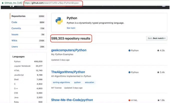Click 'Updated 2 days ago' text
170x103 pixels.
click(60, 60)
